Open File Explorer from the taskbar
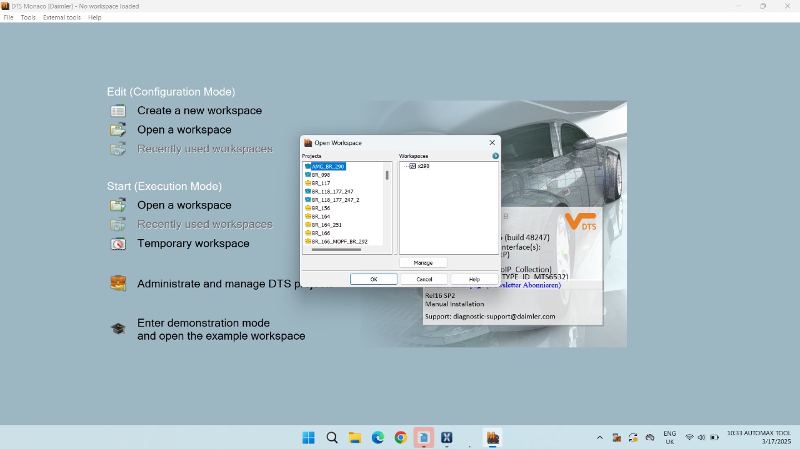Screen dimensions: 800x449 (x=355, y=438)
